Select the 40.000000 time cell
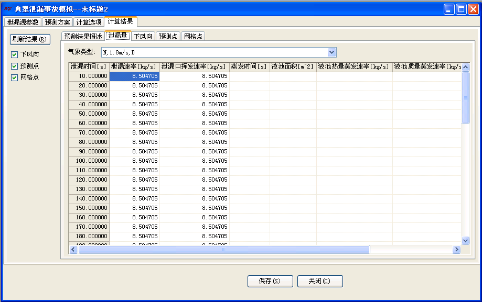This screenshot has width=482, height=302. click(x=89, y=104)
